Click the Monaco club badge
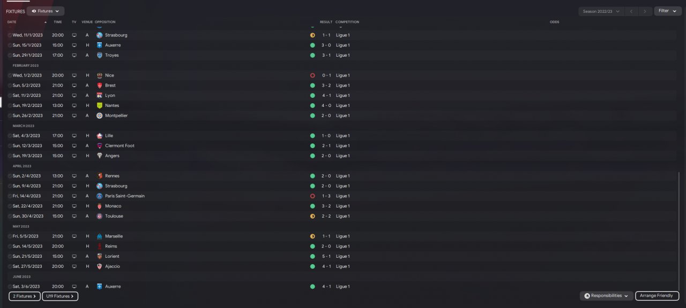 tap(99, 206)
